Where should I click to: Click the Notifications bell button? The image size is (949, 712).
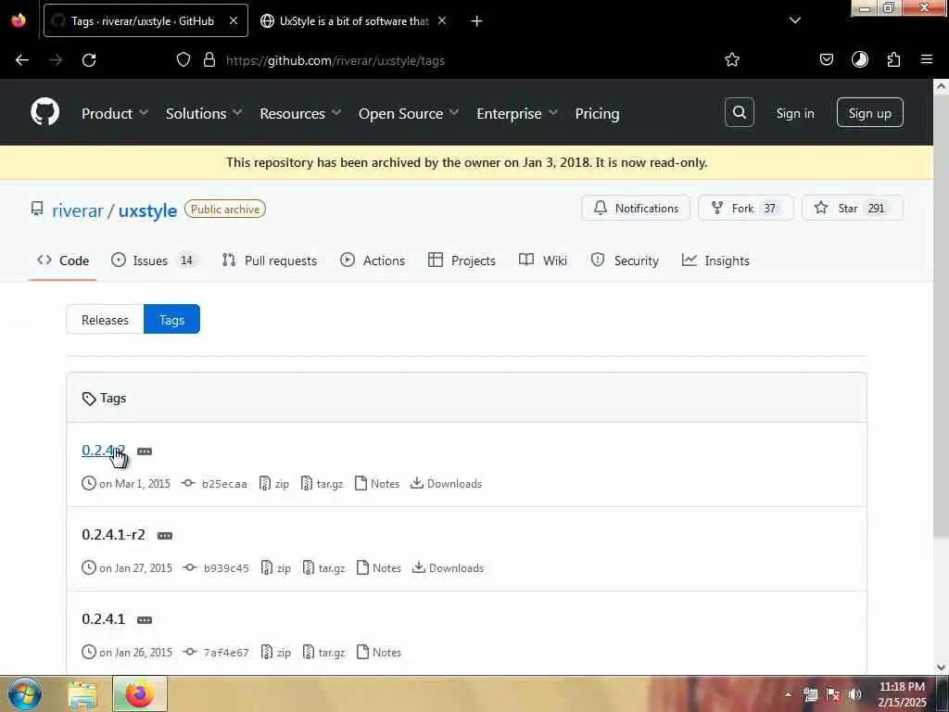click(x=636, y=209)
